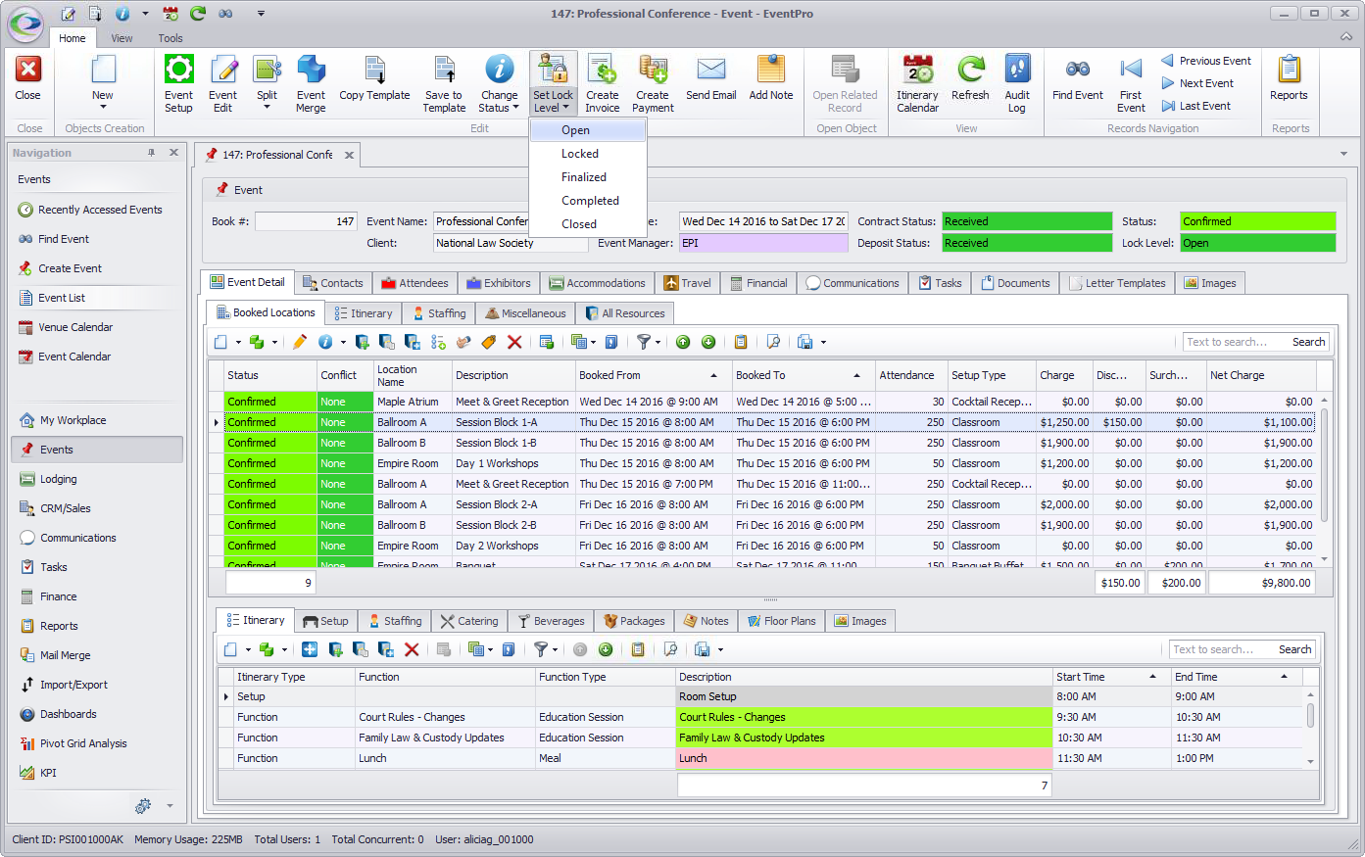
Task: Open Pivot Grid Analysis in navigation
Action: point(83,743)
